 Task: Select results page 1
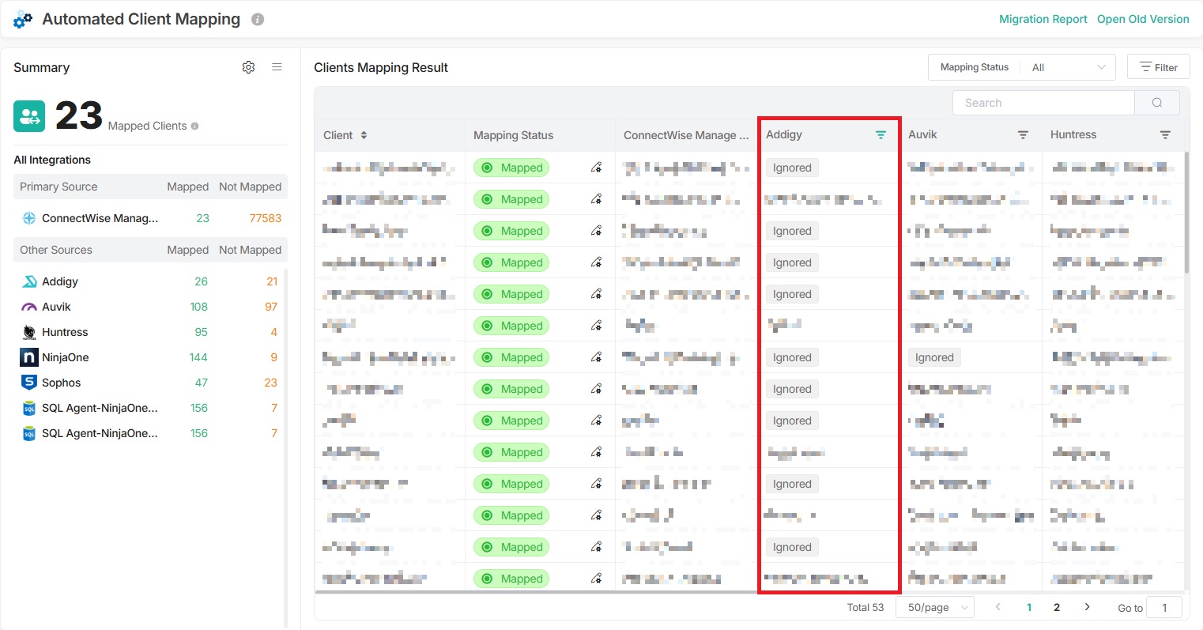pyautogui.click(x=1029, y=607)
